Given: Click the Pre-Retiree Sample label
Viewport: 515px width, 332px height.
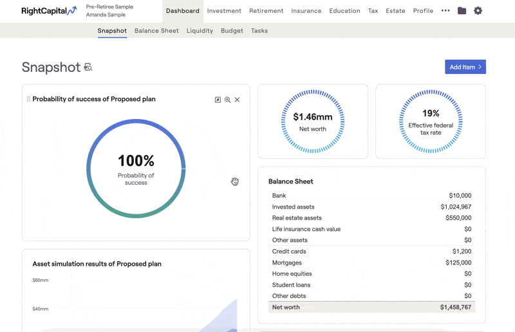Looking at the screenshot, I should click(109, 6).
